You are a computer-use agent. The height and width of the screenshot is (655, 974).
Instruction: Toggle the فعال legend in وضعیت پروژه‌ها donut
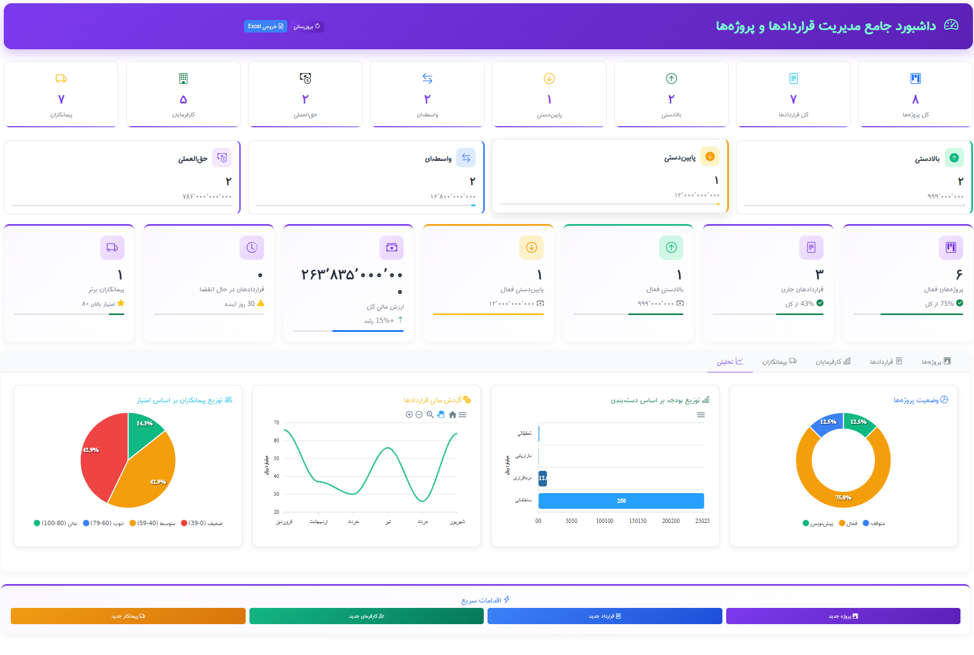pyautogui.click(x=847, y=523)
